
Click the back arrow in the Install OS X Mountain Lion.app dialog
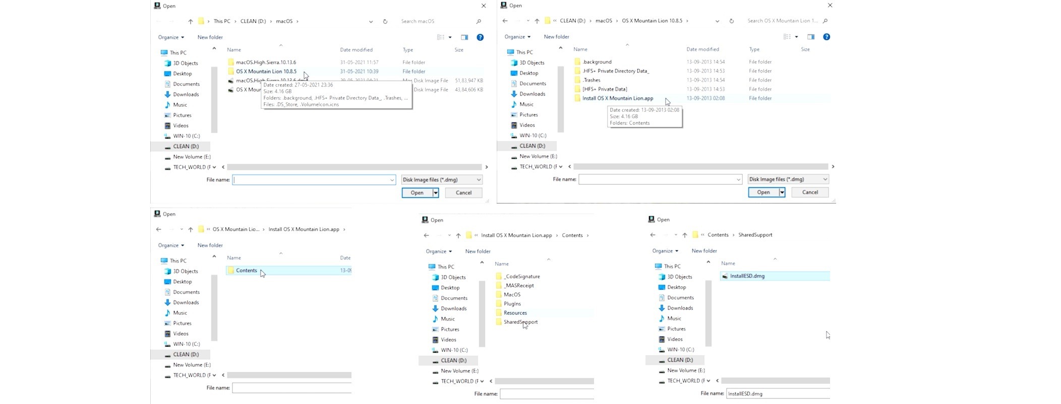tap(159, 229)
